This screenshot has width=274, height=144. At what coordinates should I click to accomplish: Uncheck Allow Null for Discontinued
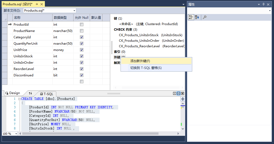point(82,75)
